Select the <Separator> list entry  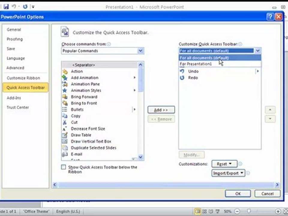pyautogui.click(x=100, y=65)
